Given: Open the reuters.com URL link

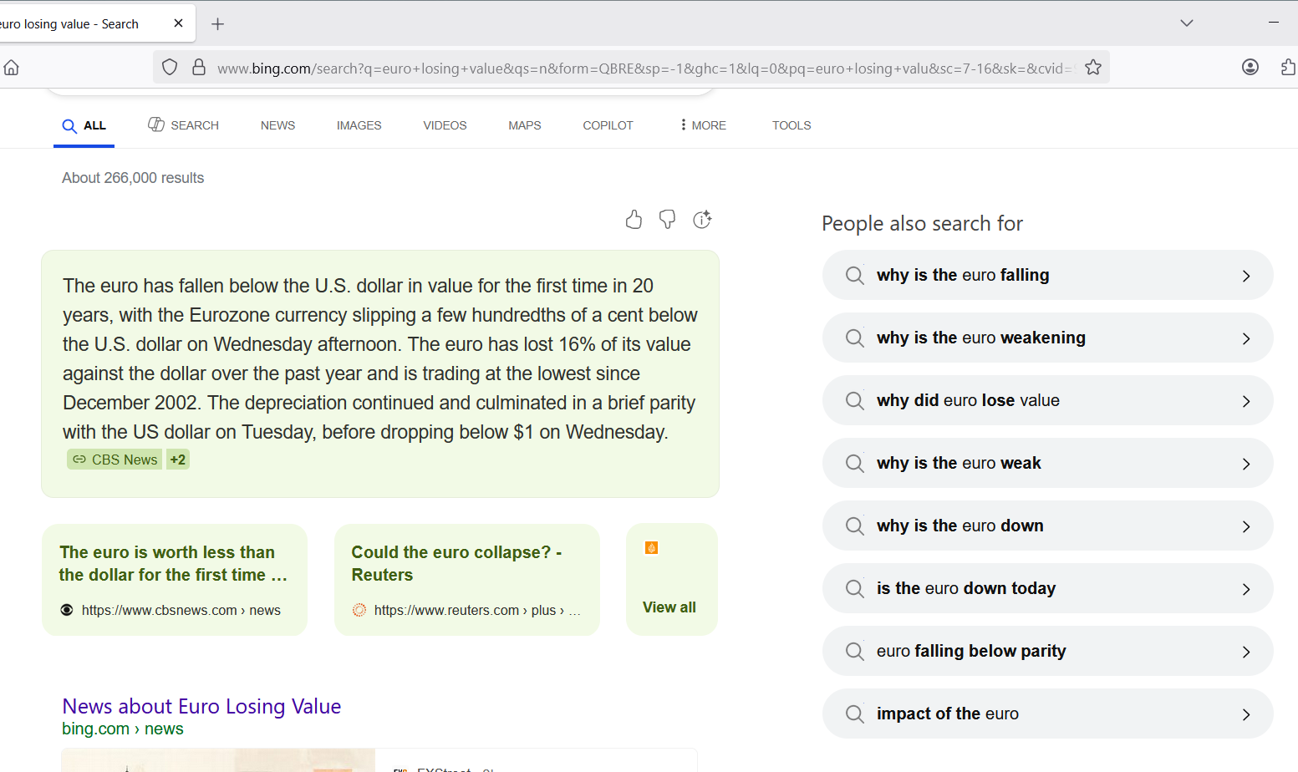Looking at the screenshot, I should 477,611.
